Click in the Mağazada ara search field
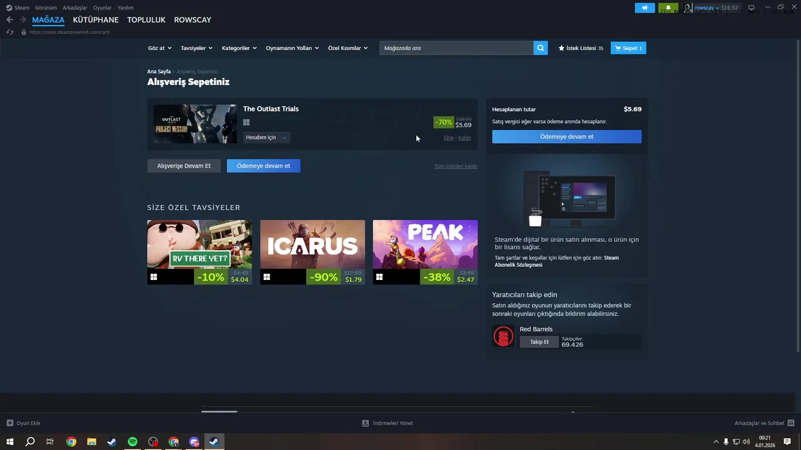Image resolution: width=801 pixels, height=450 pixels. click(x=457, y=48)
